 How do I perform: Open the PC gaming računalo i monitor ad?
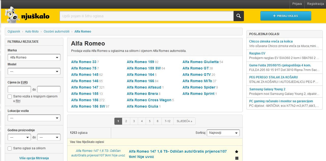(x=281, y=101)
